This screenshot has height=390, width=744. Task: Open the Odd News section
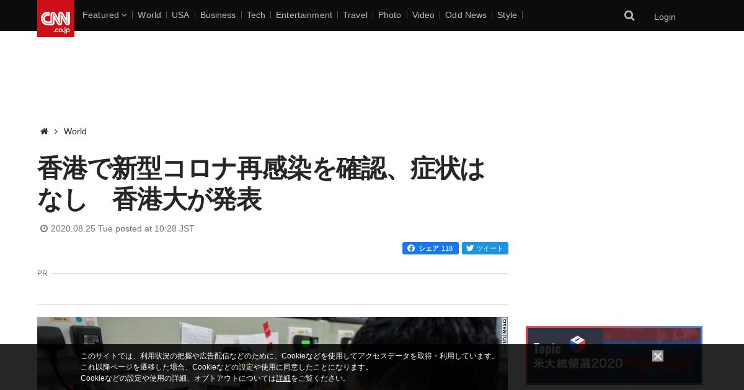click(x=466, y=15)
